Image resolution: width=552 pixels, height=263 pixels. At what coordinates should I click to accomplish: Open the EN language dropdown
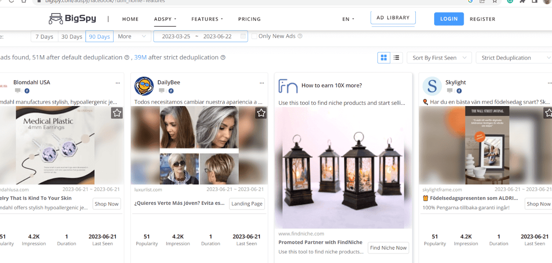(348, 19)
